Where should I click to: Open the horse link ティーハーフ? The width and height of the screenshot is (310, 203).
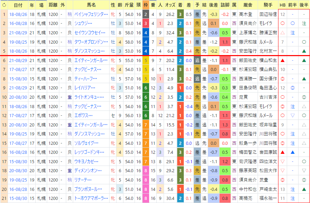[86, 79]
